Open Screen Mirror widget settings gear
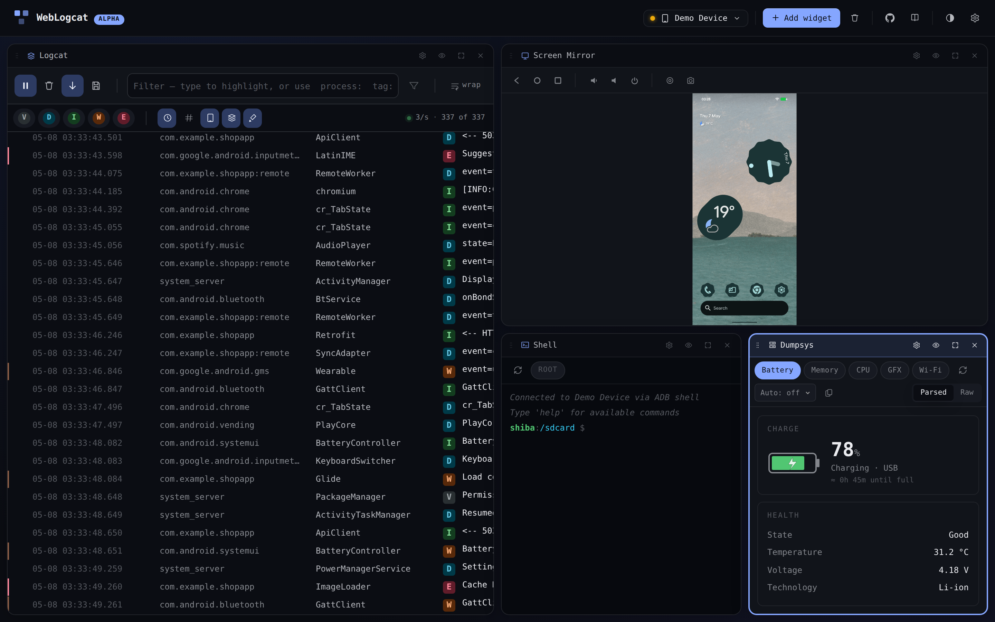 pyautogui.click(x=917, y=56)
